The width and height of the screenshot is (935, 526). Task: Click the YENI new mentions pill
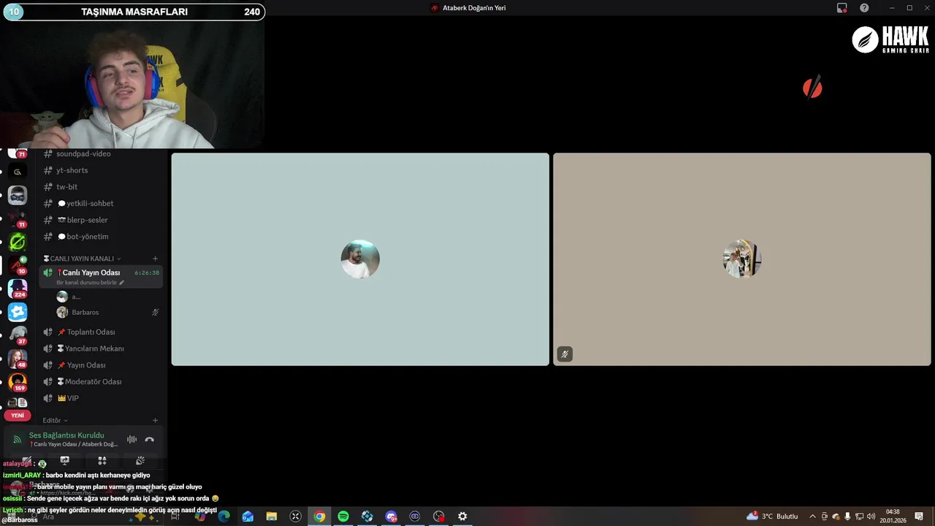pyautogui.click(x=18, y=415)
